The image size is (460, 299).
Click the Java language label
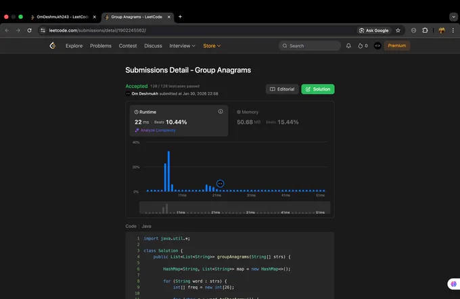[x=146, y=226]
